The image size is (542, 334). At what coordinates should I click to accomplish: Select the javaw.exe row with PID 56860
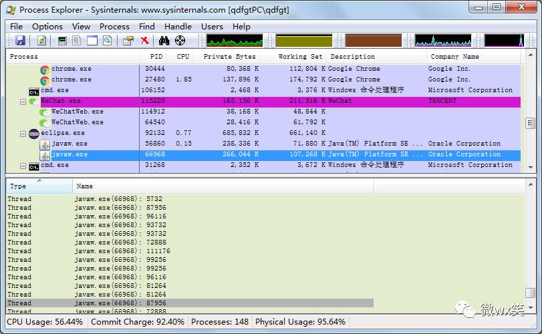(x=263, y=144)
